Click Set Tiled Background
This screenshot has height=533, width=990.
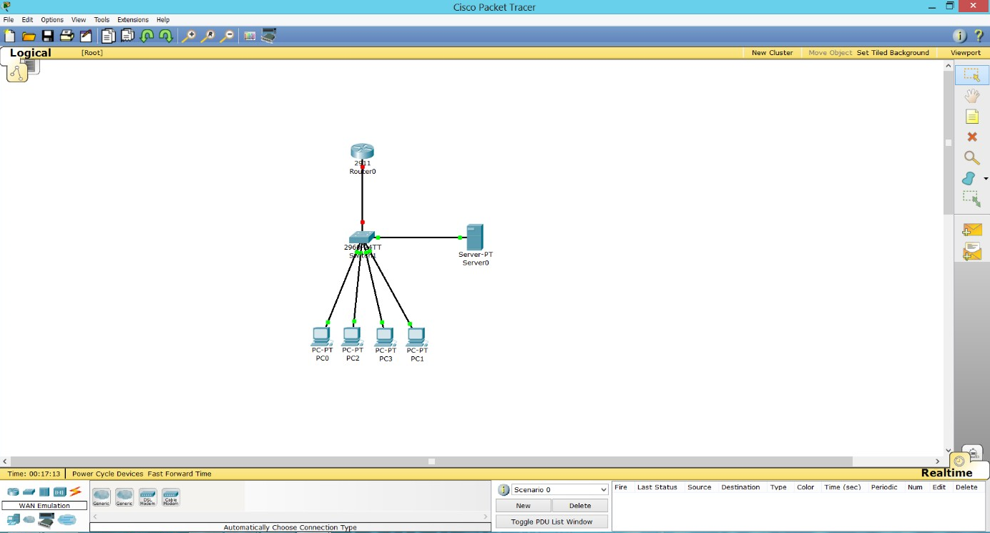click(x=893, y=53)
